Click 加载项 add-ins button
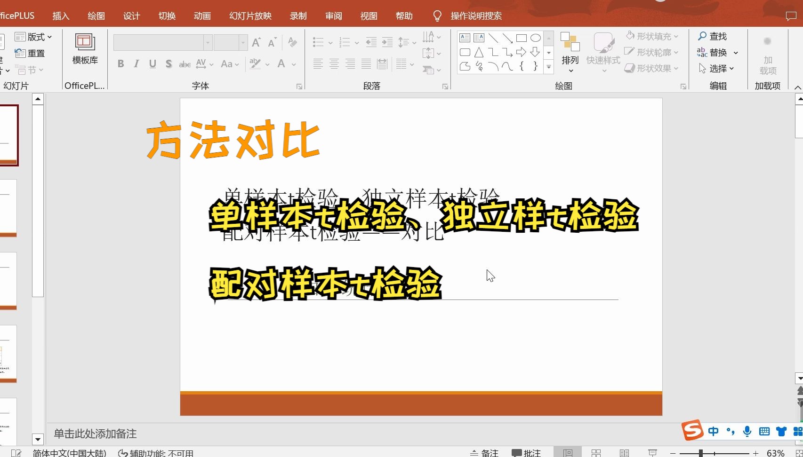 click(x=768, y=56)
